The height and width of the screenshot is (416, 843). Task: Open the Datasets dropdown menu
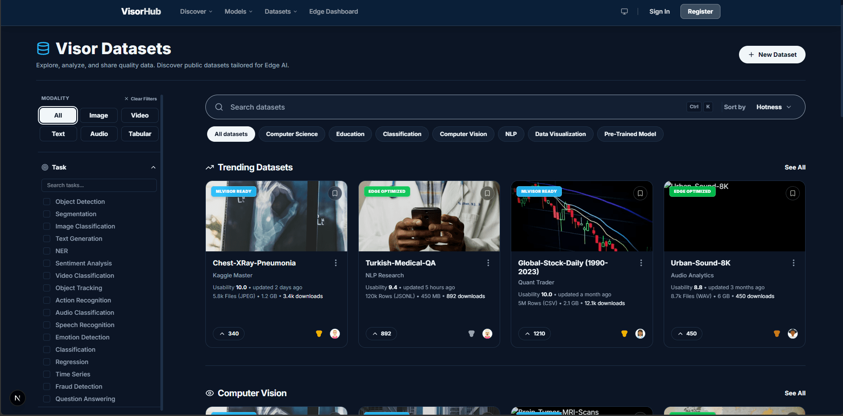281,11
